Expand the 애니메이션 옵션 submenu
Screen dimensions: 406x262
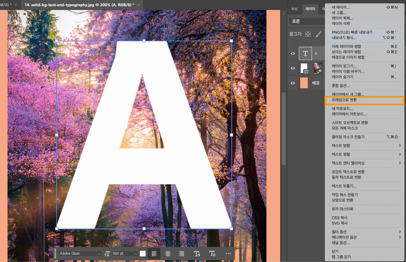click(365, 237)
